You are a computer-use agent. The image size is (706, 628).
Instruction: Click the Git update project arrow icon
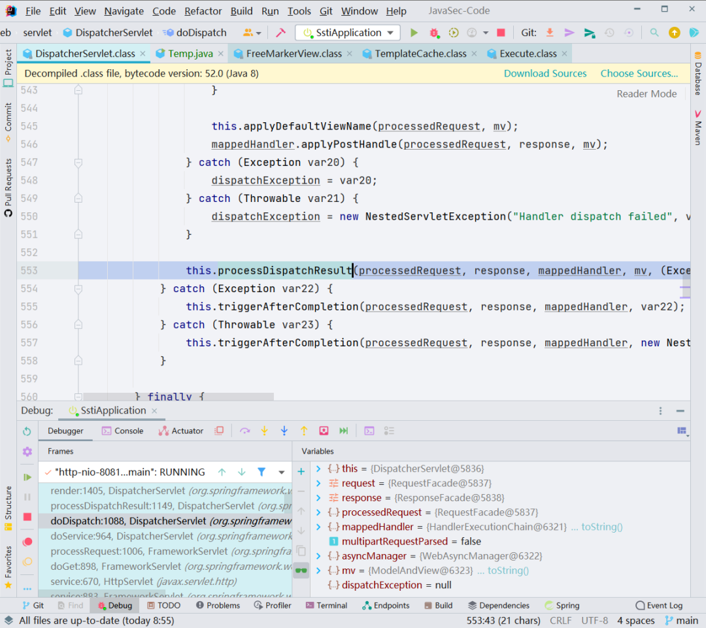point(550,33)
